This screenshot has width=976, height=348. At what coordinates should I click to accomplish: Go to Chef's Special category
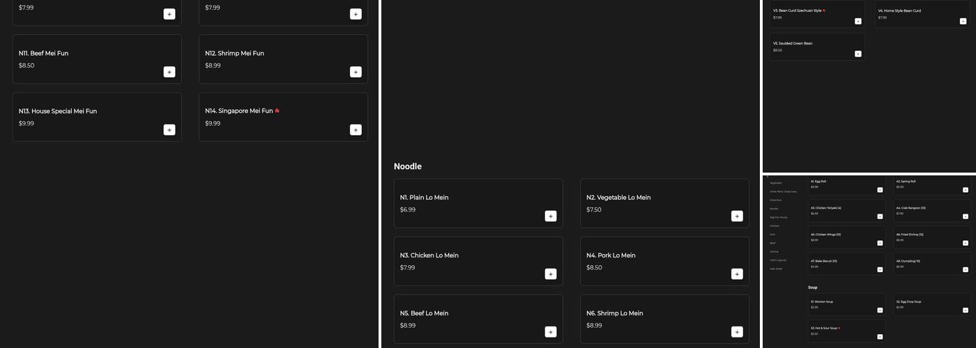coord(778,260)
